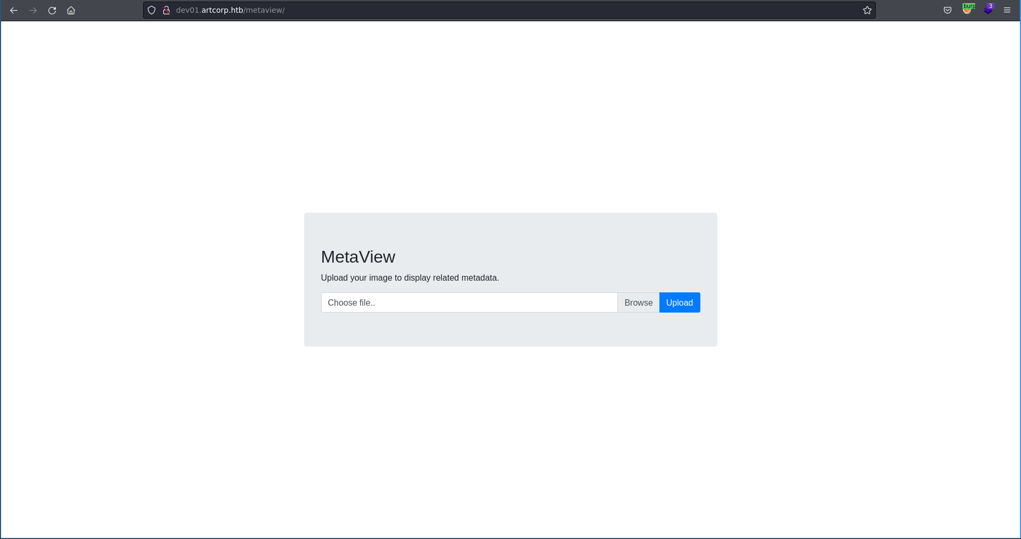Click the "Choose file.." input field
This screenshot has width=1021, height=539.
click(x=468, y=302)
